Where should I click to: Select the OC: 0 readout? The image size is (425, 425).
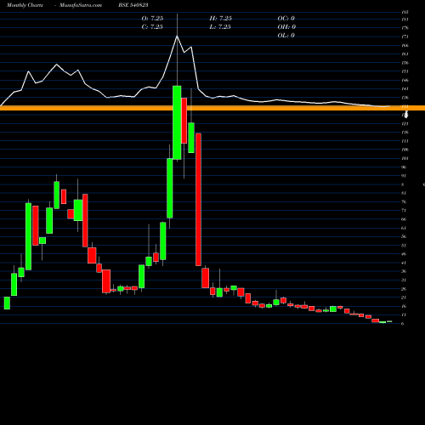tap(286, 18)
